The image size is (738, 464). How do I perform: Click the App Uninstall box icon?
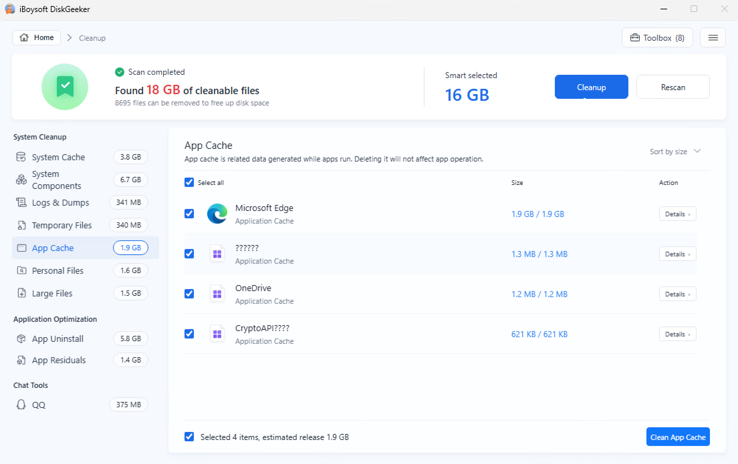[21, 338]
